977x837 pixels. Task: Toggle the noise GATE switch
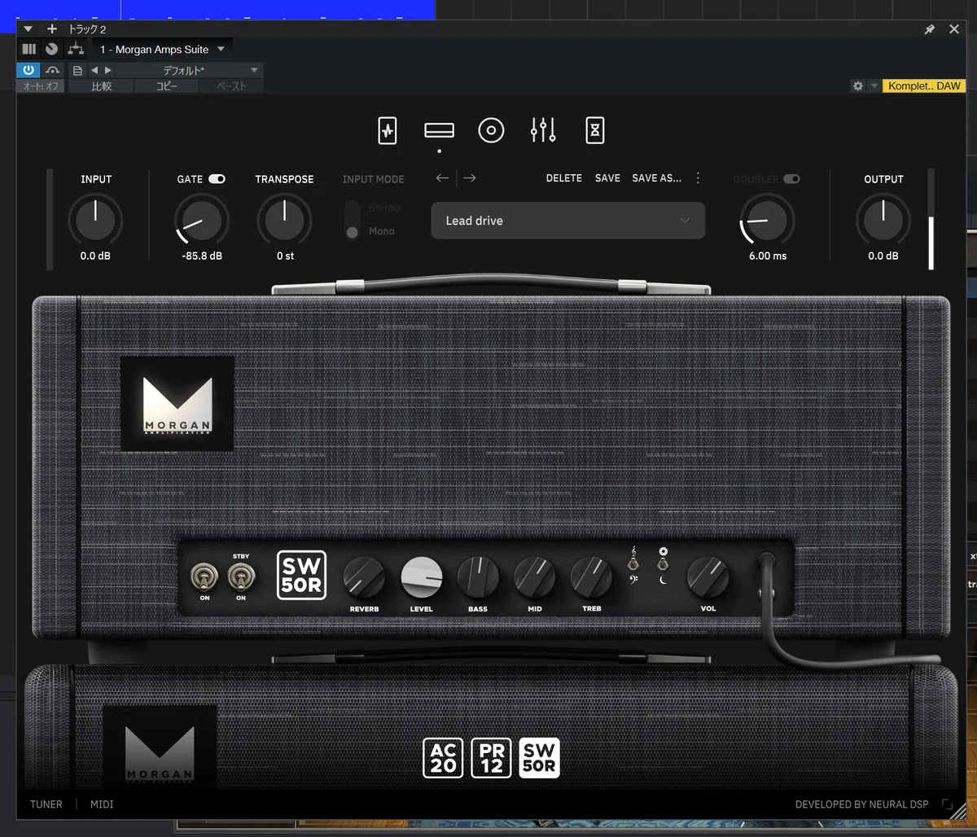(x=217, y=179)
